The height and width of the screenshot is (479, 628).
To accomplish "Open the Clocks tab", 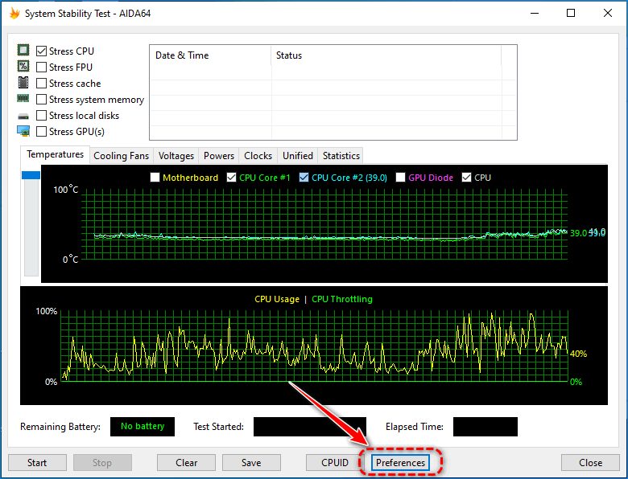I will (x=258, y=156).
